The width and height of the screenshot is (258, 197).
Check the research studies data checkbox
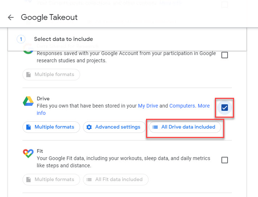(225, 55)
